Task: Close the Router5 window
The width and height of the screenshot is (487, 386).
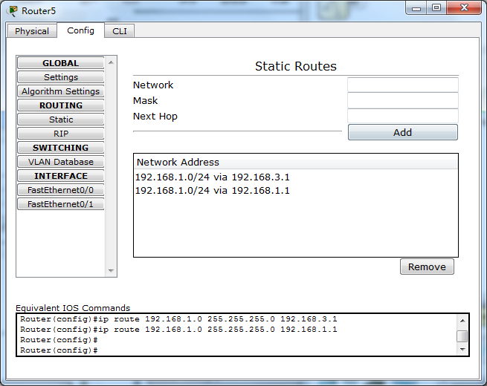Action: (464, 7)
